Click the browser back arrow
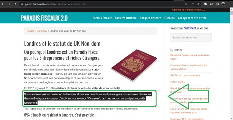The image size is (233, 120). (x=3, y=4)
